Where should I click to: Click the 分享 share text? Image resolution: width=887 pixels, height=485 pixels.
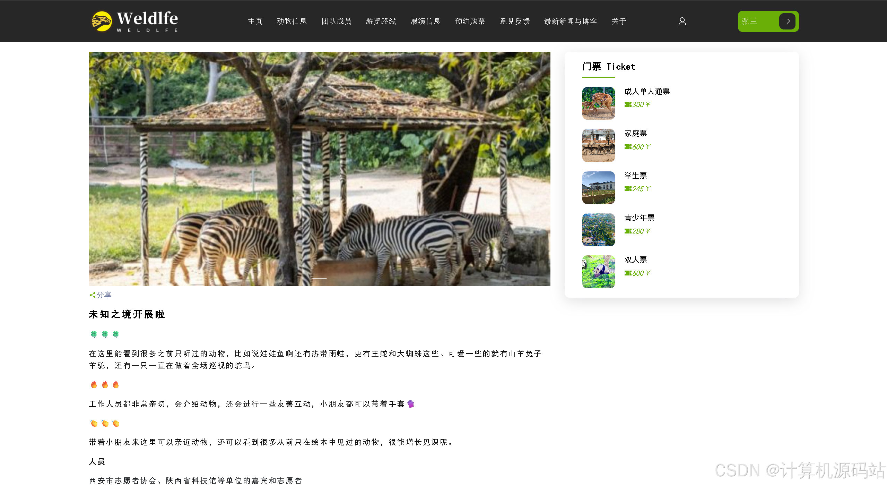104,295
